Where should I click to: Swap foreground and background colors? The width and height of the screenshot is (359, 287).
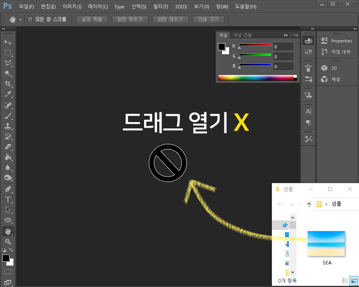coord(11,250)
